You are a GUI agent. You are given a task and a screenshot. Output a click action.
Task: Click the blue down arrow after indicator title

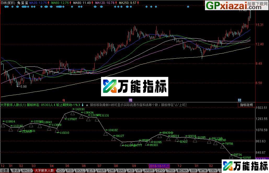tap(83, 105)
